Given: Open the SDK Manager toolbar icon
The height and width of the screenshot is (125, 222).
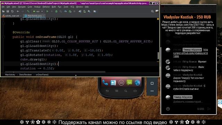Looking at the screenshot, I should pos(89,11).
